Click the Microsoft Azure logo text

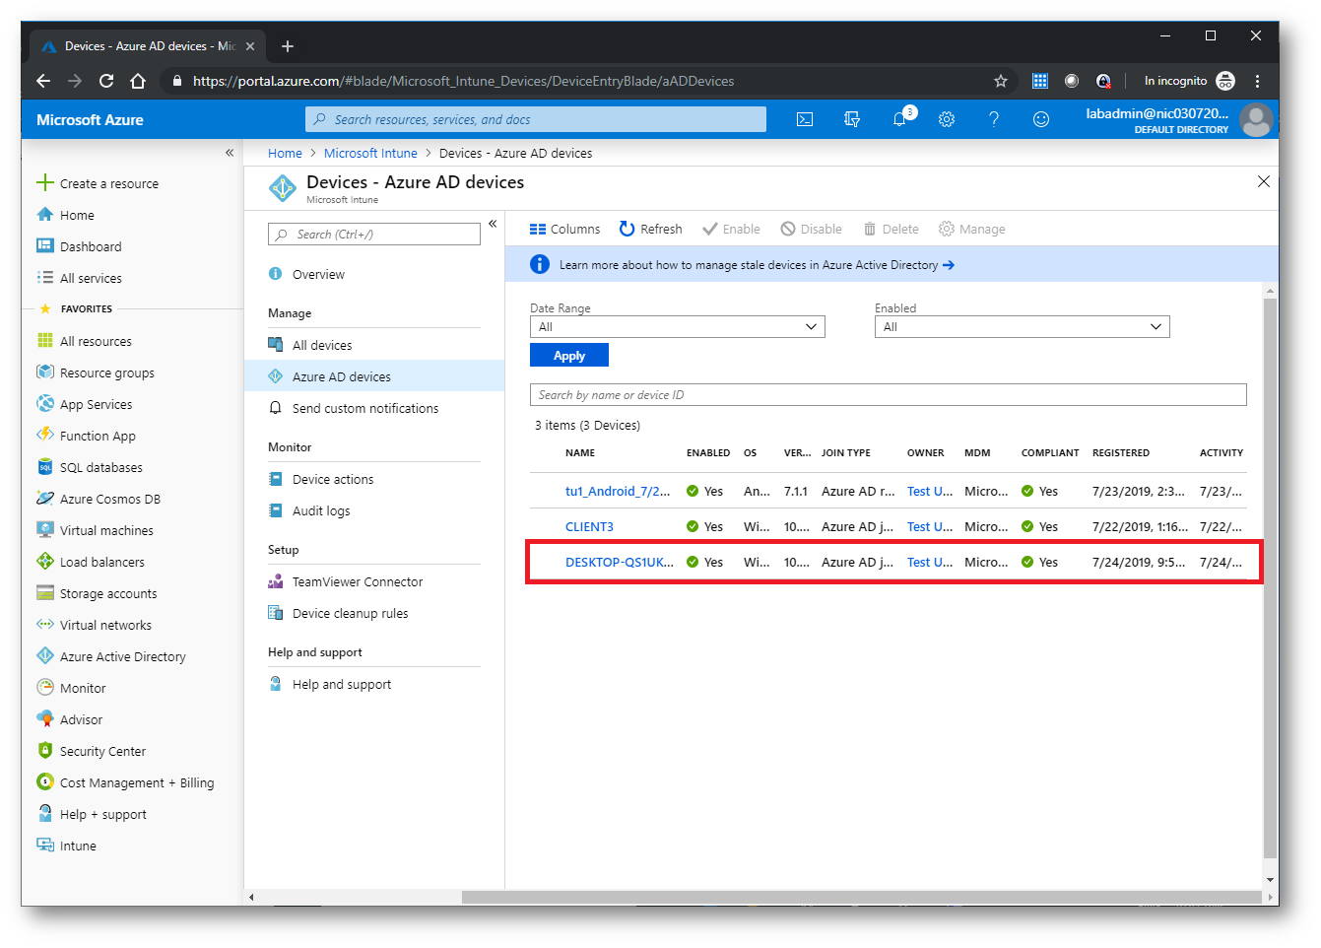pos(90,119)
